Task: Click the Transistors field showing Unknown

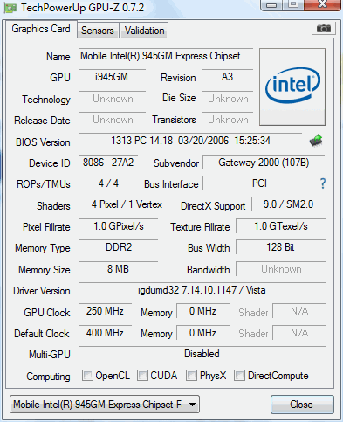Action: coord(227,120)
